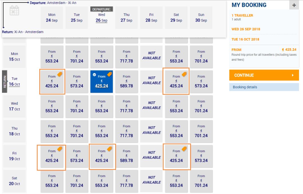The width and height of the screenshot is (303, 194).
Task: Select 573.24 fare for Tue 25 Sep, Fri 19 Oct
Action: [x=77, y=156]
